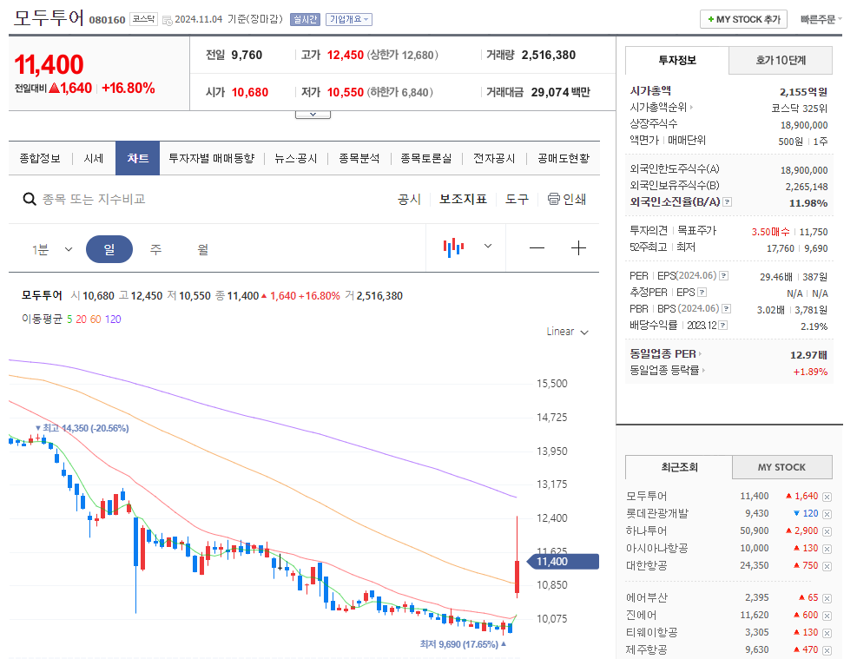Remove 아시아나항공 from recent list
This screenshot has width=857, height=659.
827,549
